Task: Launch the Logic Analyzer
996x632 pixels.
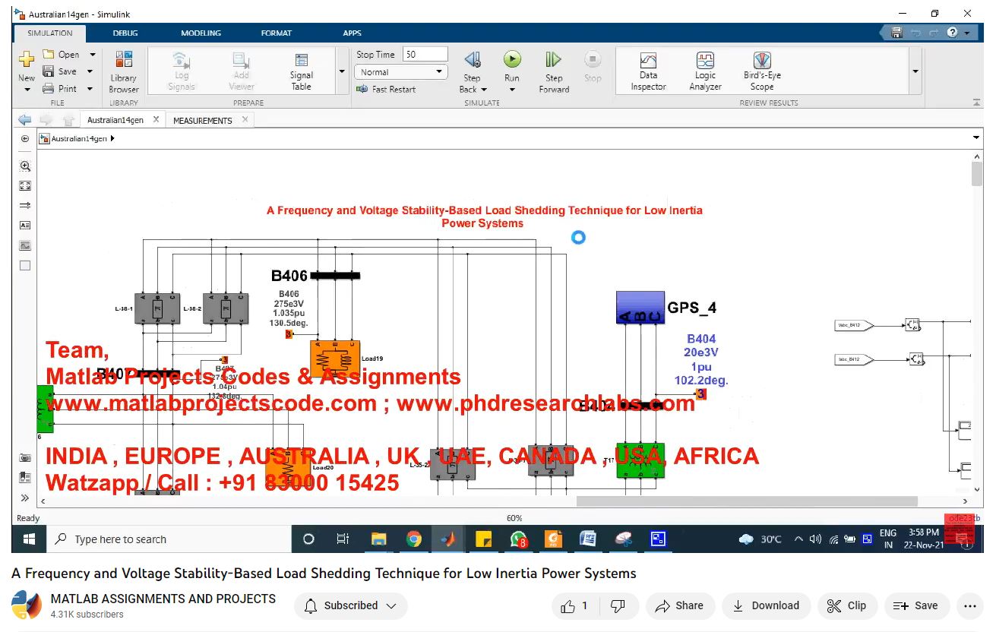Action: pyautogui.click(x=705, y=71)
